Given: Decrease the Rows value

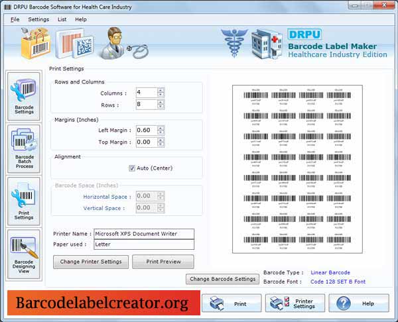Looking at the screenshot, I should [x=161, y=107].
